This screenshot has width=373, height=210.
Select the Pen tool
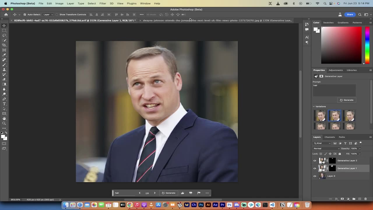[4, 99]
